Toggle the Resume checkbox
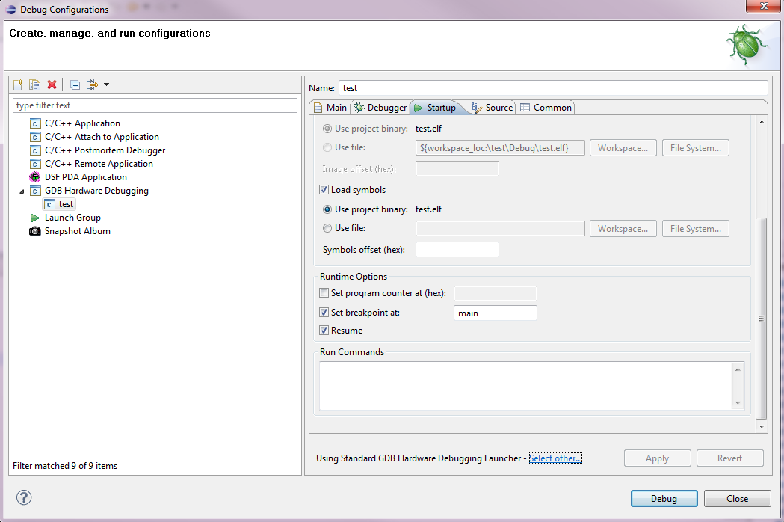 coord(324,331)
